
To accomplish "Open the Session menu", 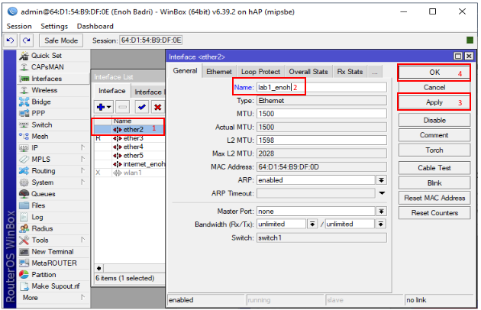I will [x=19, y=27].
